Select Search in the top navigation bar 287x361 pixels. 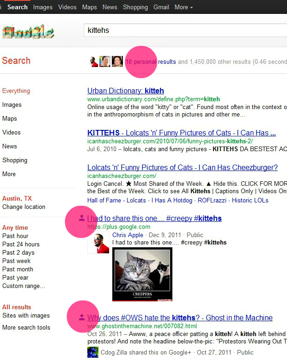(18, 7)
